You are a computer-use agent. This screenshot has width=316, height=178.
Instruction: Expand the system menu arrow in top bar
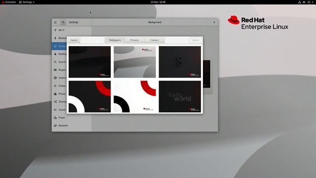[x=313, y=2]
